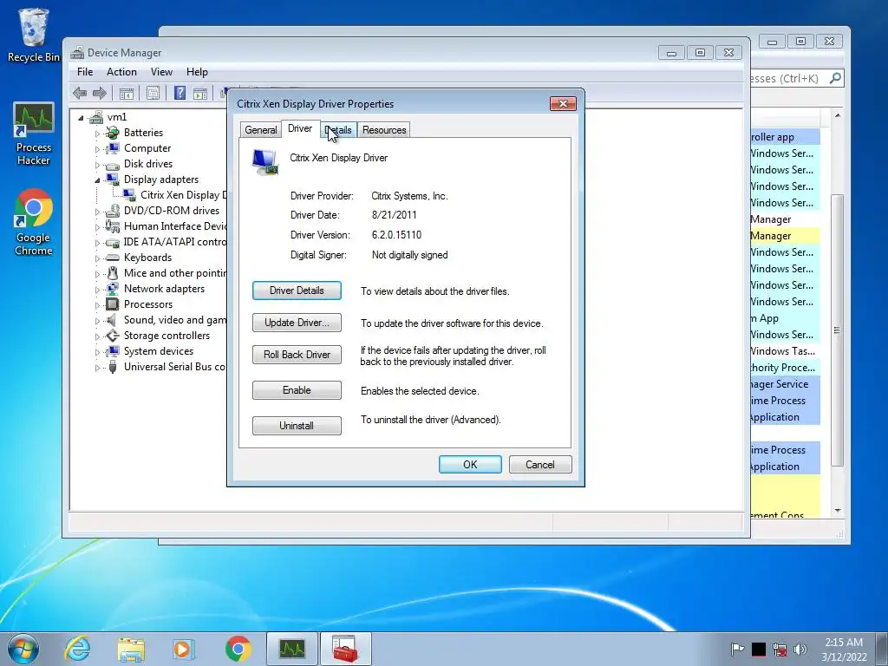The image size is (888, 666).
Task: Collapse the vm1 root node
Action: 81,118
